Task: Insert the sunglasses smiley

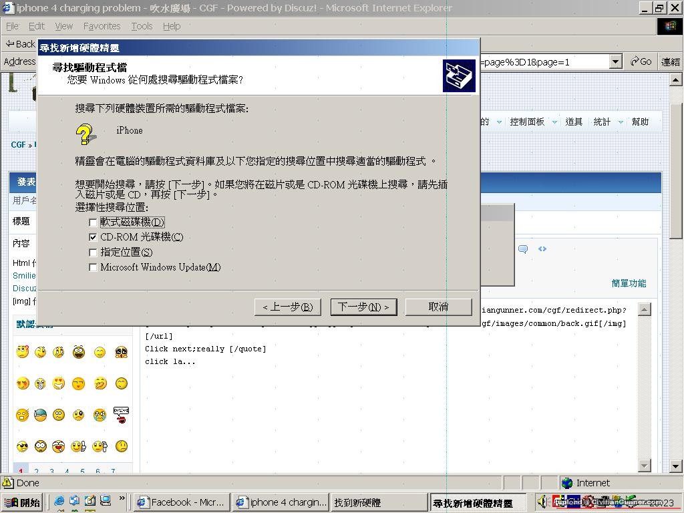Action: click(x=23, y=446)
